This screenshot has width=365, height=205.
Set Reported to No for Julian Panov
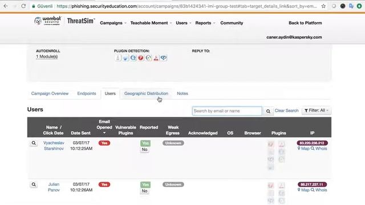(x=144, y=191)
